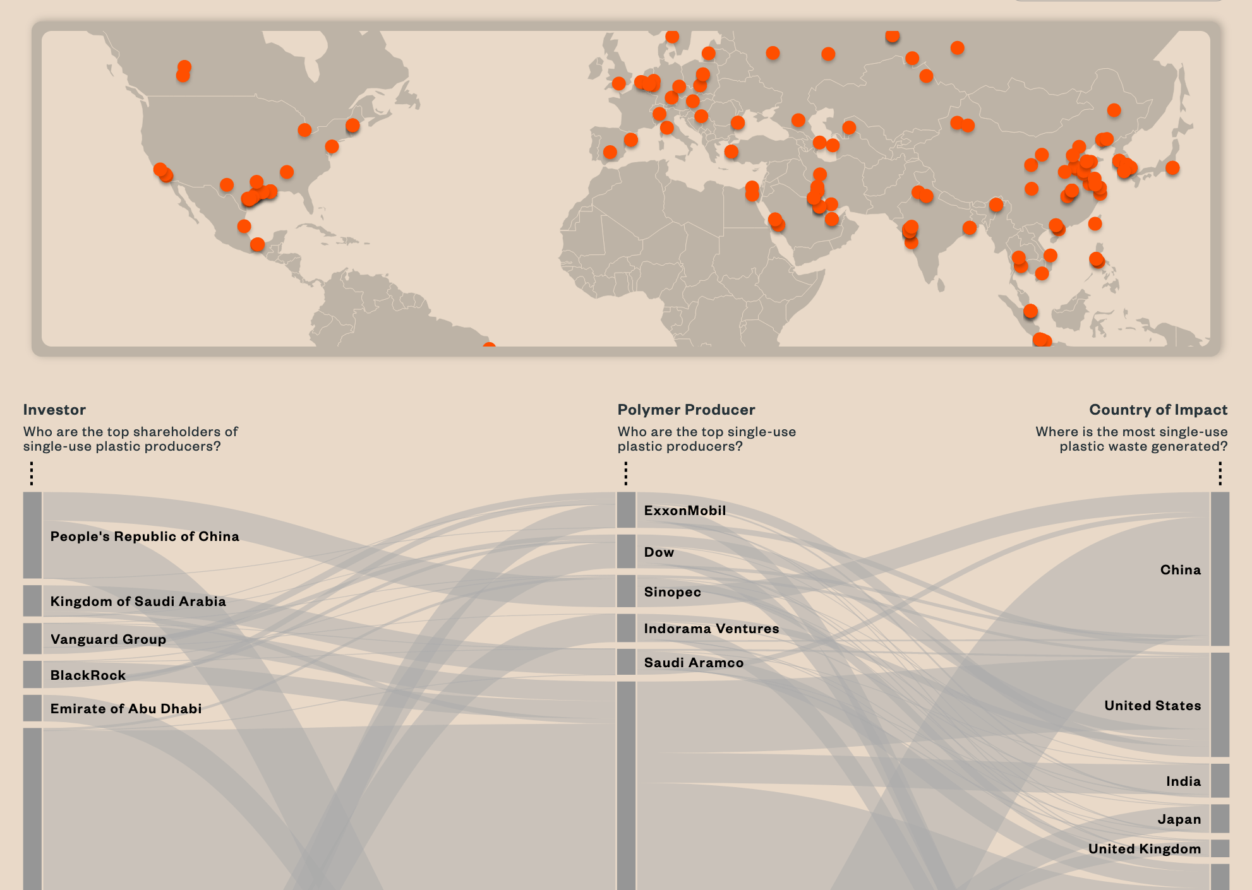Click the map marker on Taiwan
1252x890 pixels.
pos(1095,223)
